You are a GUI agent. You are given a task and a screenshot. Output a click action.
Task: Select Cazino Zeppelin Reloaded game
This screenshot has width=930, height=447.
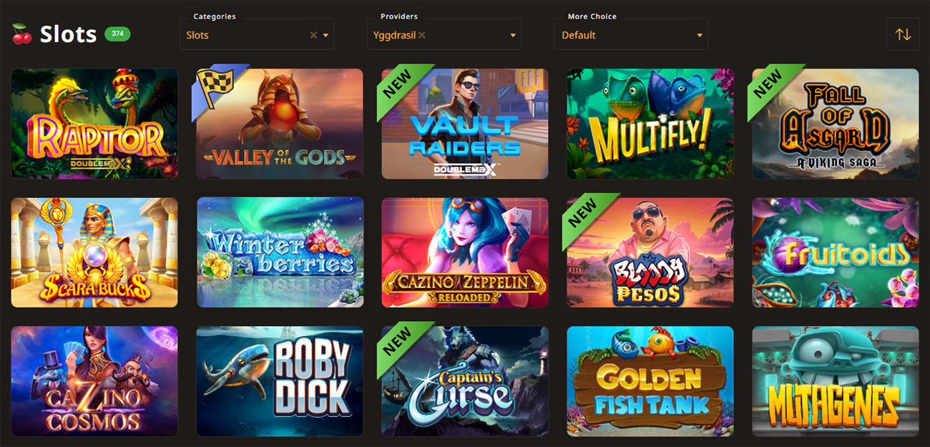click(x=465, y=252)
